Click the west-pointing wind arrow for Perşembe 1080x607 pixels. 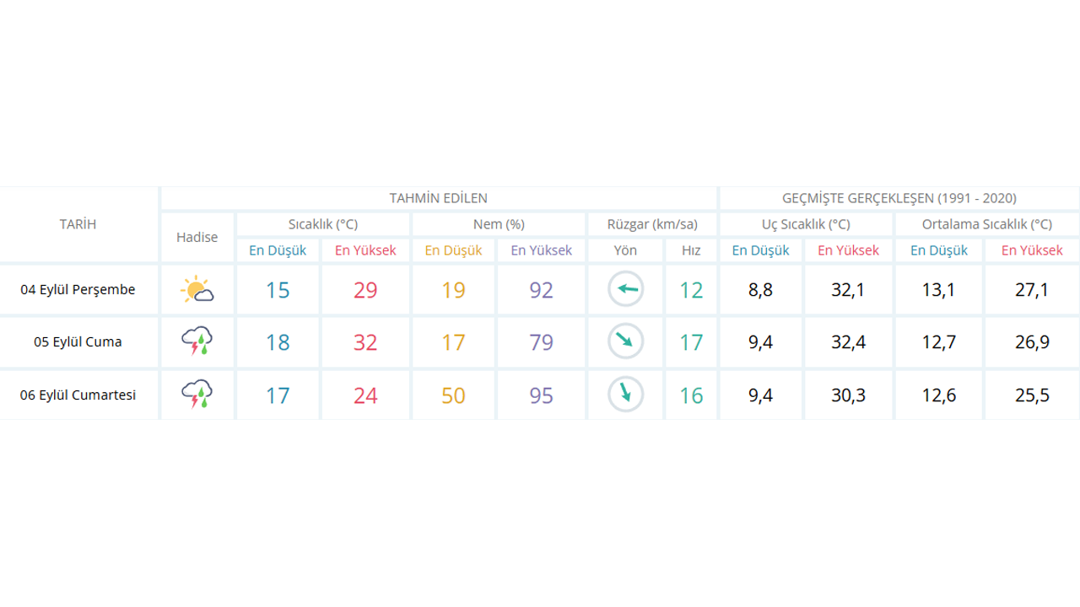tap(626, 290)
